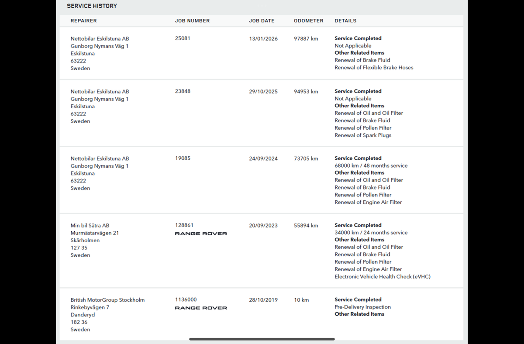The height and width of the screenshot is (344, 524).
Task: Click Electronic Vehicle Health Check (eVHC) entry
Action: [x=383, y=277]
